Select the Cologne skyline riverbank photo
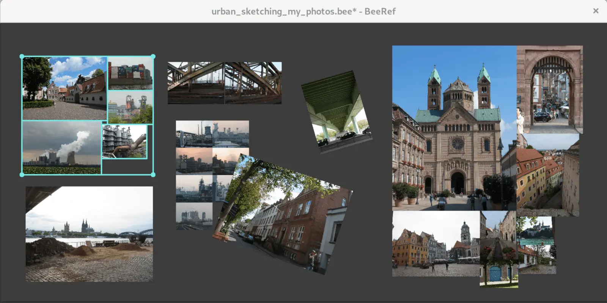 coord(89,234)
